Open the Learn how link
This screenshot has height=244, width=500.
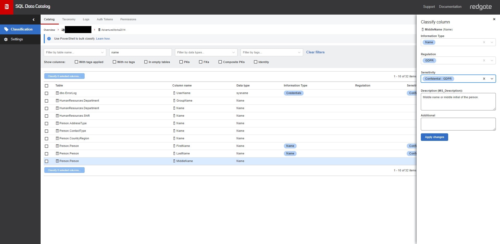[103, 39]
